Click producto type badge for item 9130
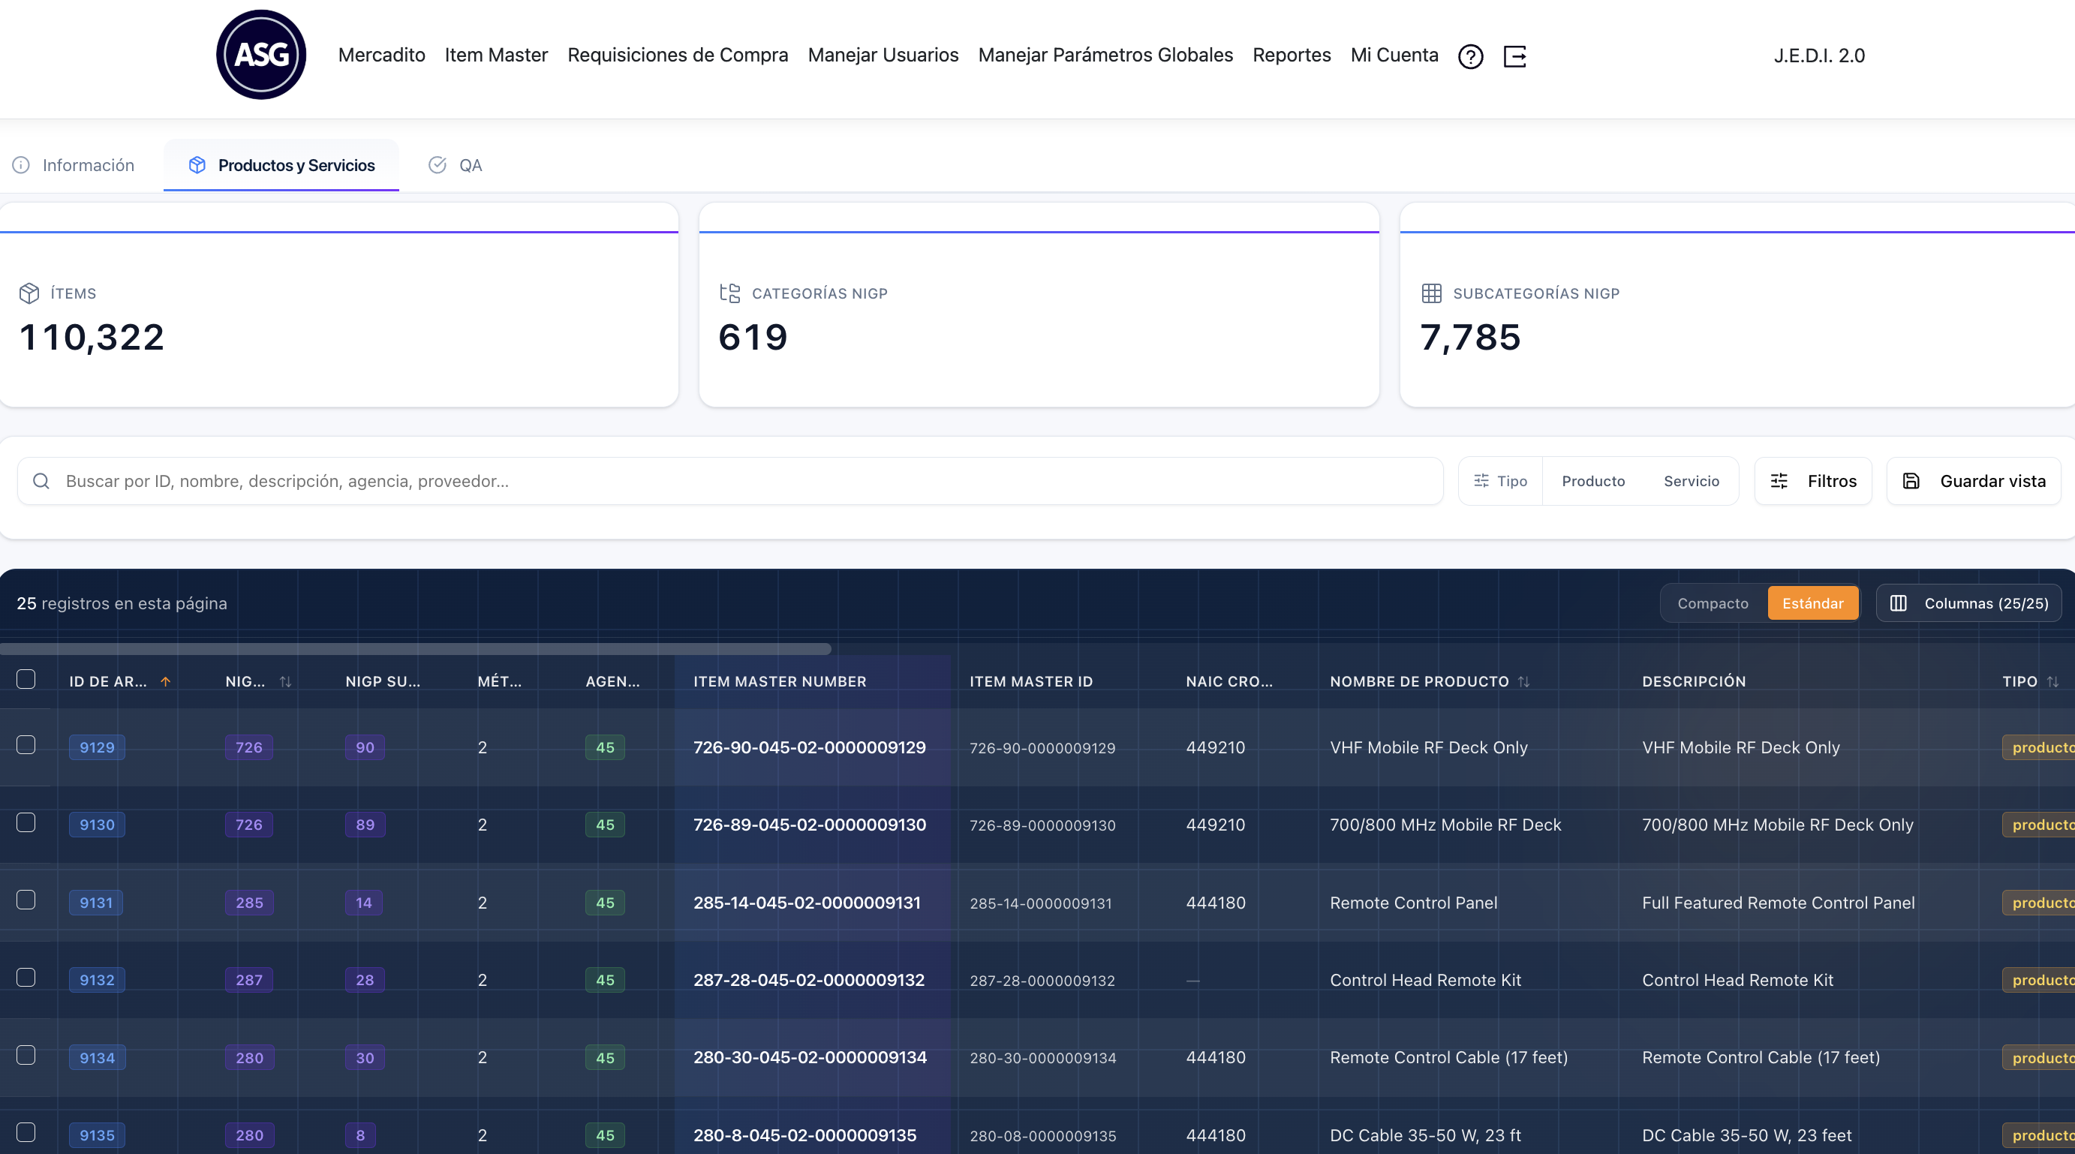 pos(2038,825)
